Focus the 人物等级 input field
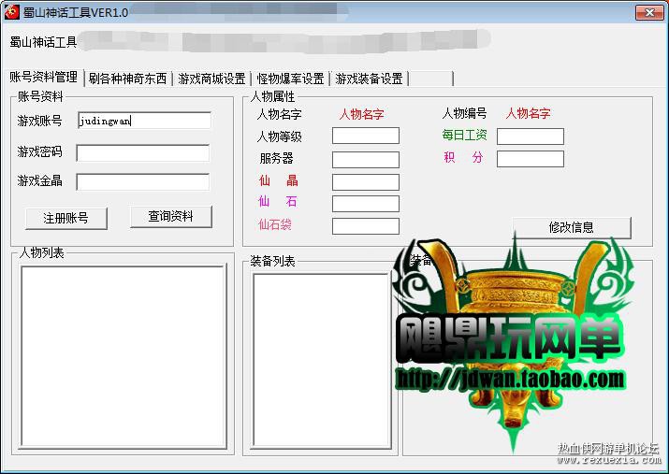The width and height of the screenshot is (669, 474). point(366,136)
